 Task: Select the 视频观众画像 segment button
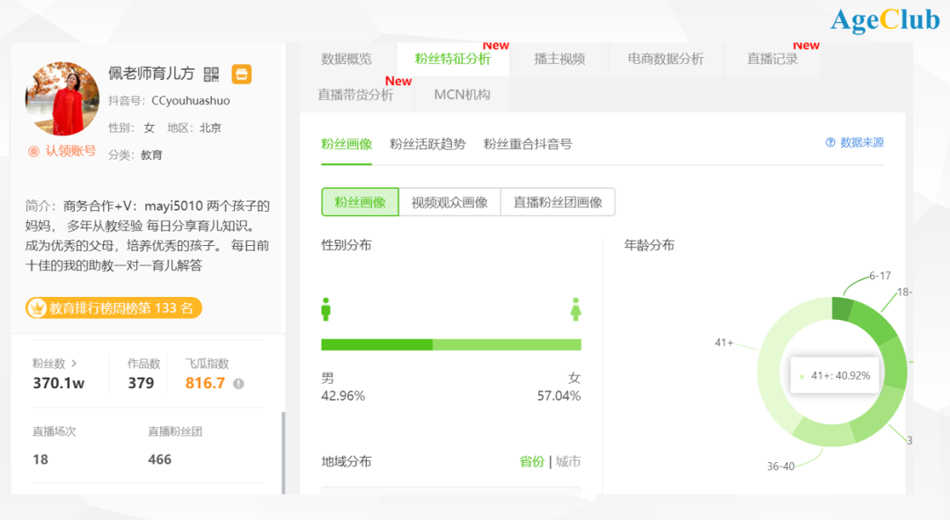449,202
